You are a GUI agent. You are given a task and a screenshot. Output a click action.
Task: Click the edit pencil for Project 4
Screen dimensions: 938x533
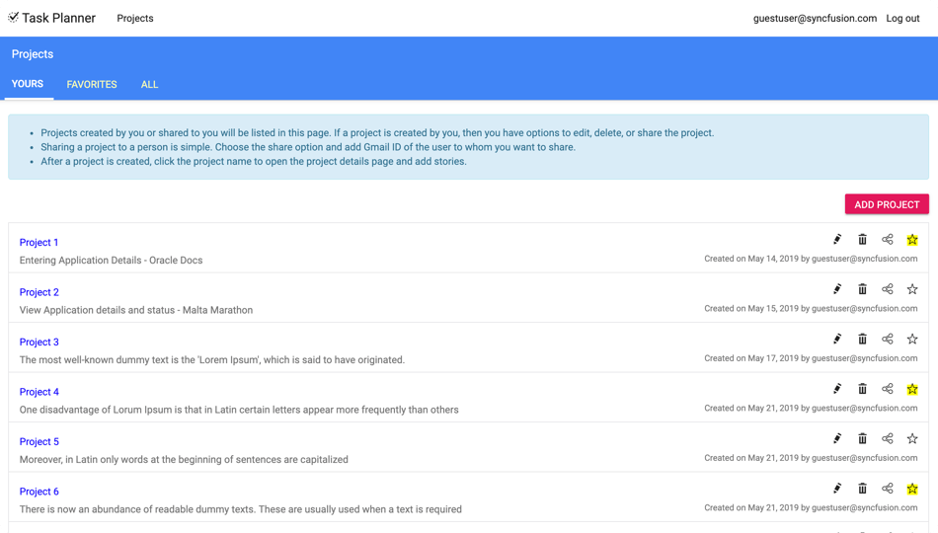click(x=837, y=389)
